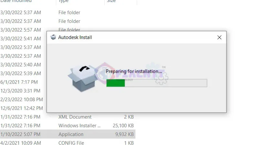Click the green installation progress bar
The image size is (265, 145).
pyautogui.click(x=157, y=83)
